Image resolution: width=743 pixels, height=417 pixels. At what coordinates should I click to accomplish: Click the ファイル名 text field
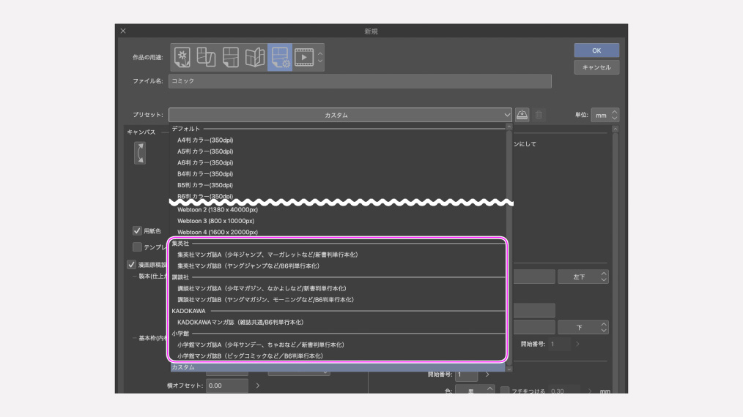pos(359,80)
